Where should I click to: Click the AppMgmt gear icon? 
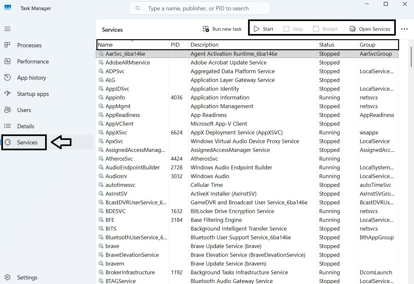101,106
